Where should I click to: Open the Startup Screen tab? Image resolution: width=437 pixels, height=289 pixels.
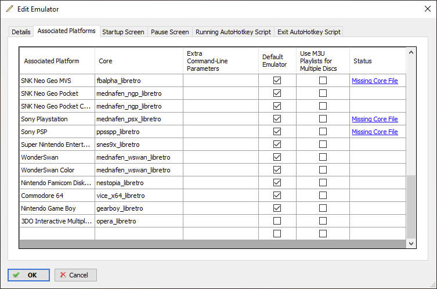pyautogui.click(x=123, y=32)
